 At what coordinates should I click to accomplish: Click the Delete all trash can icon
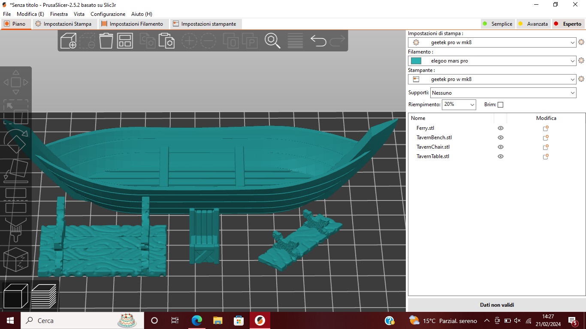pos(106,41)
